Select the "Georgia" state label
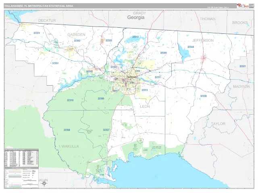Image resolution: width=258 pixels, height=193 pixels. (136, 17)
